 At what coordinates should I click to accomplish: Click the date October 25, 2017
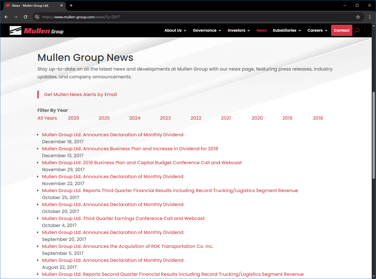coord(60,197)
